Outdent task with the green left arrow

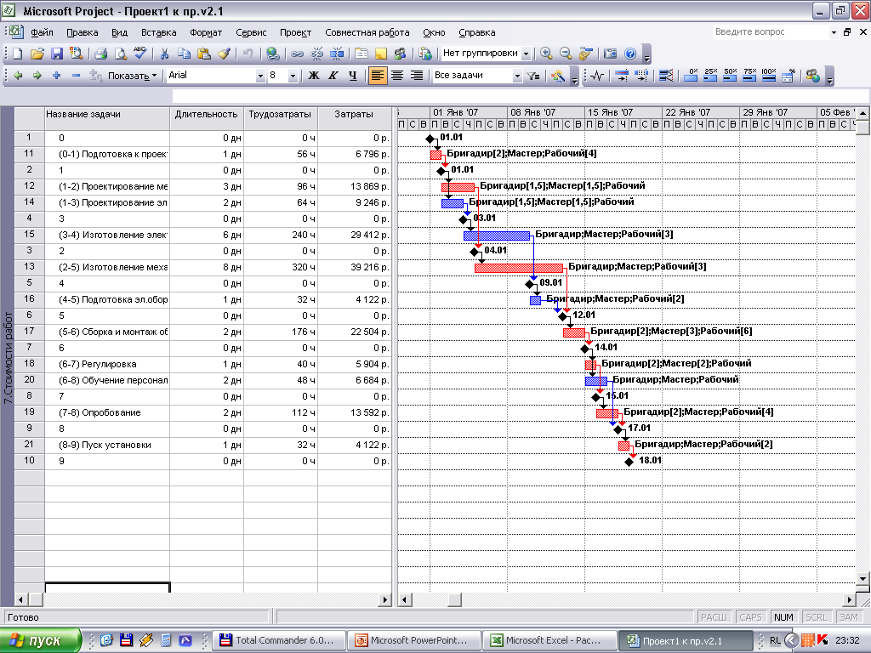pos(17,75)
